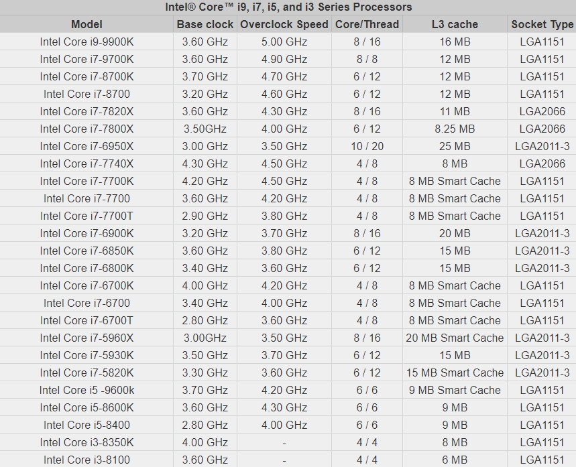Select the 'Intel Core i7-5930K' model cell
This screenshot has height=467, width=576.
pos(87,355)
